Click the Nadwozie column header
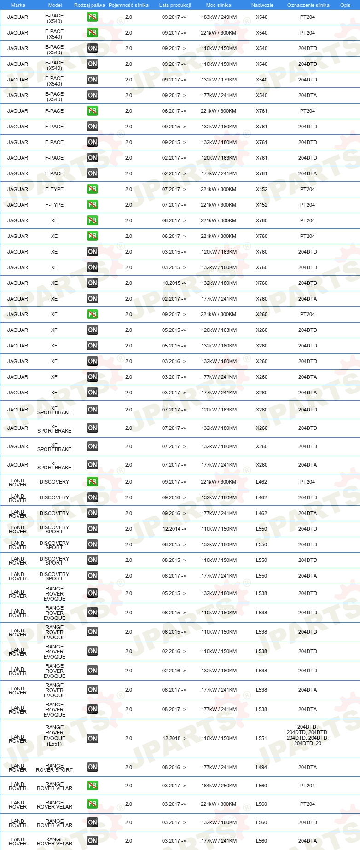Image resolution: width=360 pixels, height=850 pixels. (x=262, y=5)
